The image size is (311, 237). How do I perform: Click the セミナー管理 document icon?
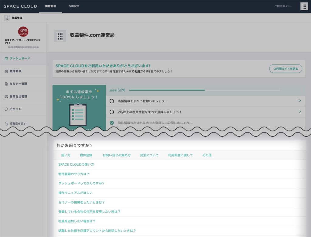tap(6, 84)
